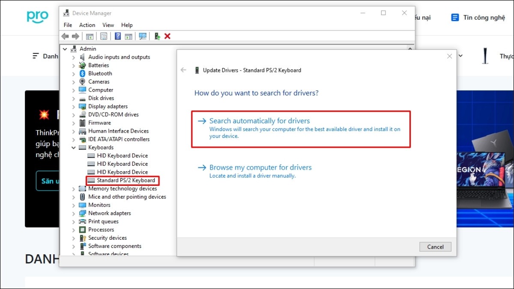Expand the Computer node
This screenshot has width=514, height=289.
[x=74, y=90]
